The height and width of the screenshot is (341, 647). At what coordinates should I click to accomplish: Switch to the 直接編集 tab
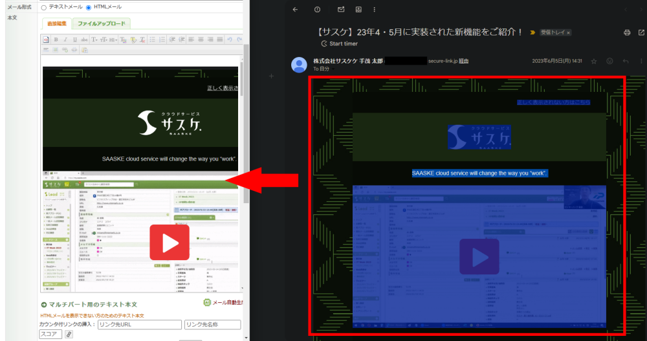coord(56,23)
